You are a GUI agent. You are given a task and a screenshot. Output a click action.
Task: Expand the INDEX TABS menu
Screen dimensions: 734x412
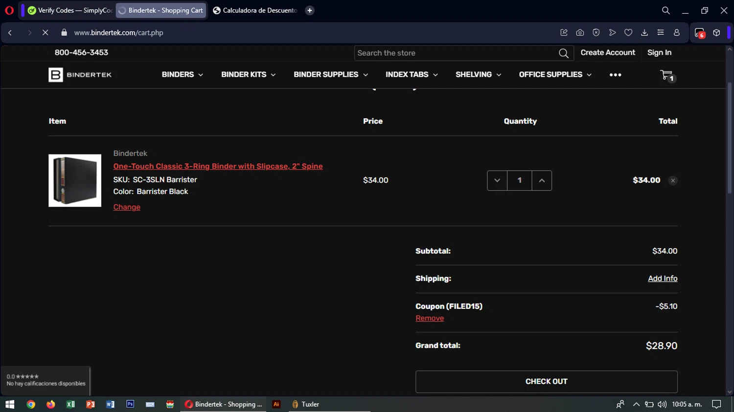click(x=412, y=74)
